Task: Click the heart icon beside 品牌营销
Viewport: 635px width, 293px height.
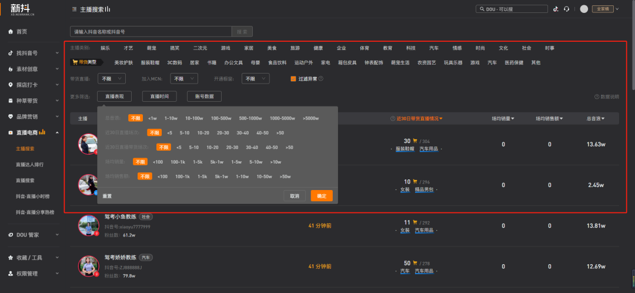Action: coord(11,116)
